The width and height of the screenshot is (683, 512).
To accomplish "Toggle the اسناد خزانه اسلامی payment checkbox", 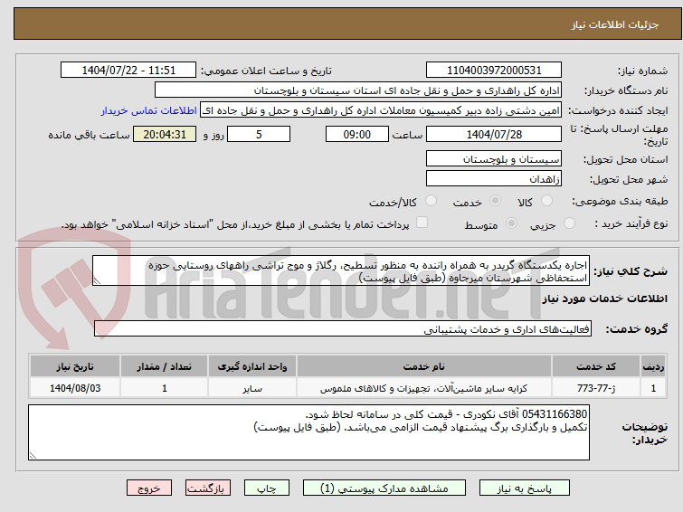I will (422, 223).
